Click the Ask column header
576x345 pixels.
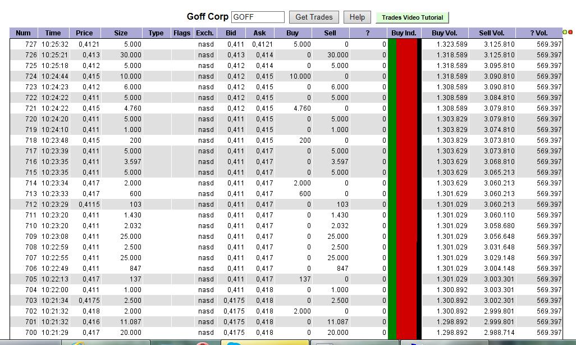[260, 33]
